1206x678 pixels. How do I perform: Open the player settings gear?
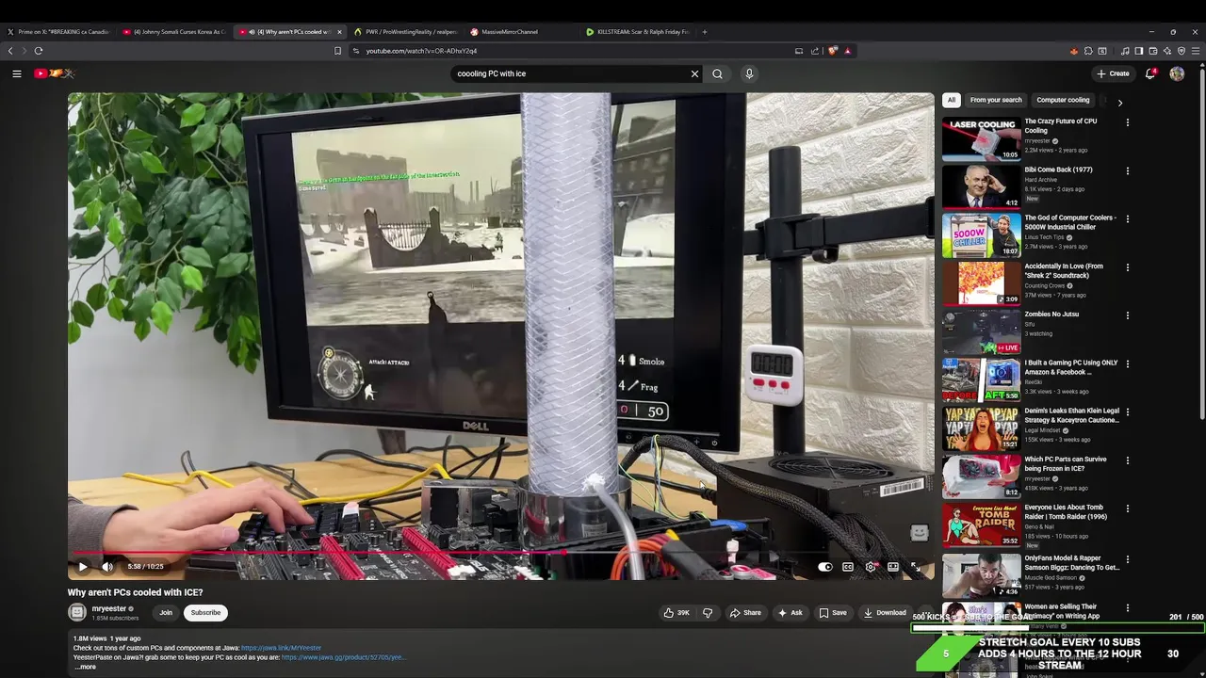pos(871,567)
